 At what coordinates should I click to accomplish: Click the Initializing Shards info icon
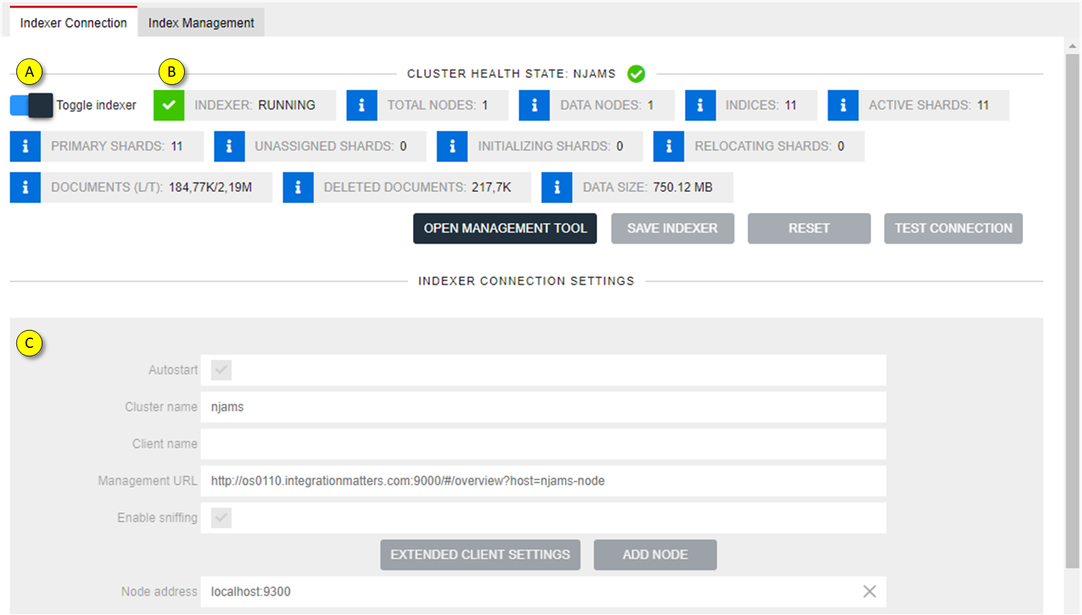[x=452, y=147]
